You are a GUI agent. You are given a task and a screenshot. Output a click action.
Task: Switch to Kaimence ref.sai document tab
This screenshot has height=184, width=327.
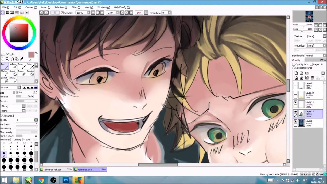[x=56, y=169]
